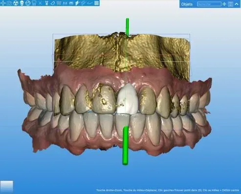Click the lightning bolt icon in toolbar
241x194 pixels.
[x=77, y=3]
